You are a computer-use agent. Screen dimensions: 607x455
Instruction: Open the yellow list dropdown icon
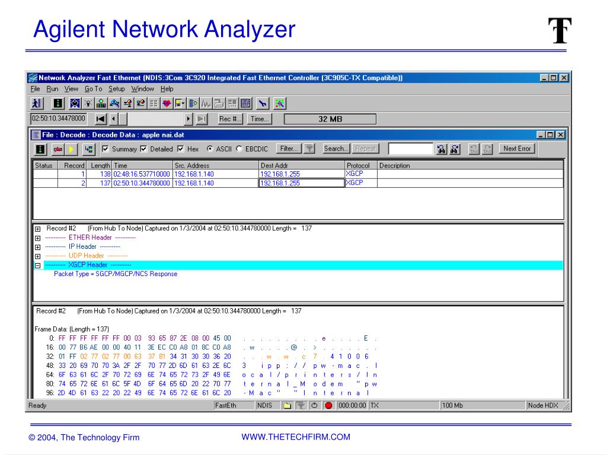[x=180, y=103]
